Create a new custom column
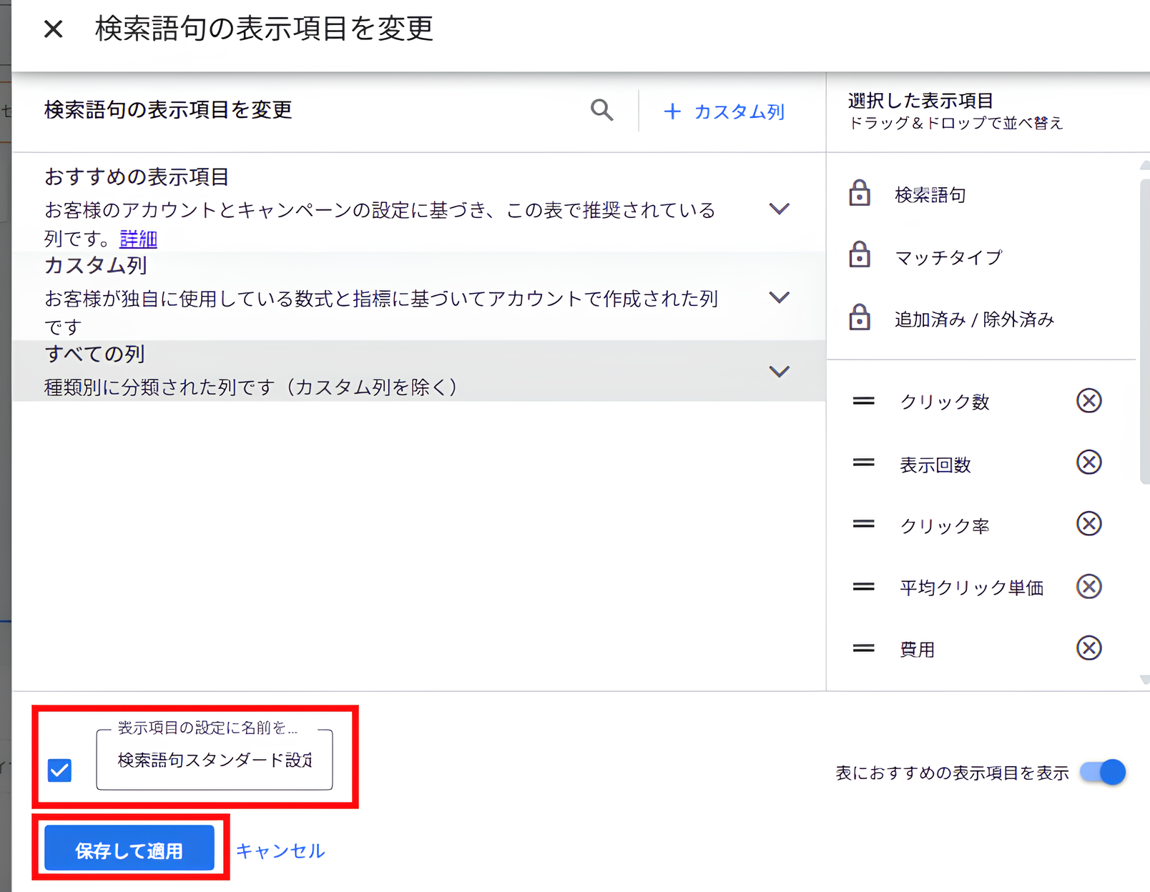 (x=724, y=111)
